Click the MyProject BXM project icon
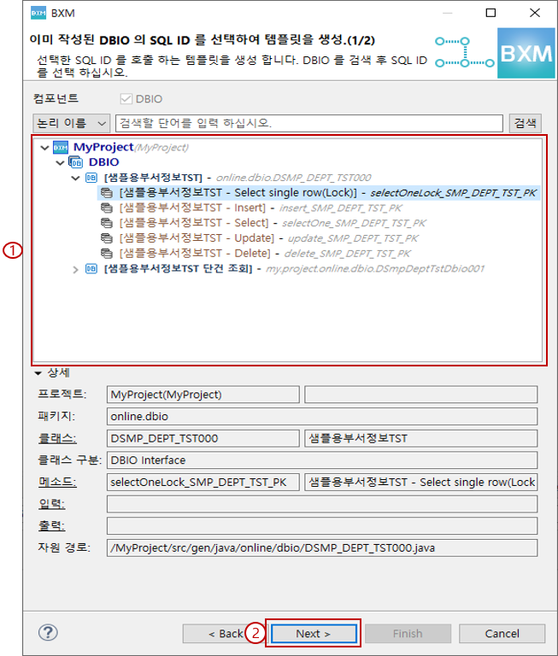The width and height of the screenshot is (558, 656). 61,147
